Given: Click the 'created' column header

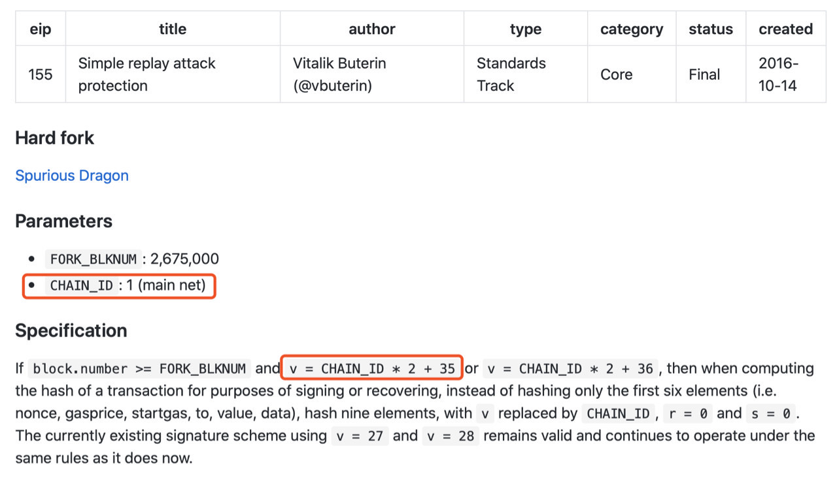Looking at the screenshot, I should (x=786, y=29).
